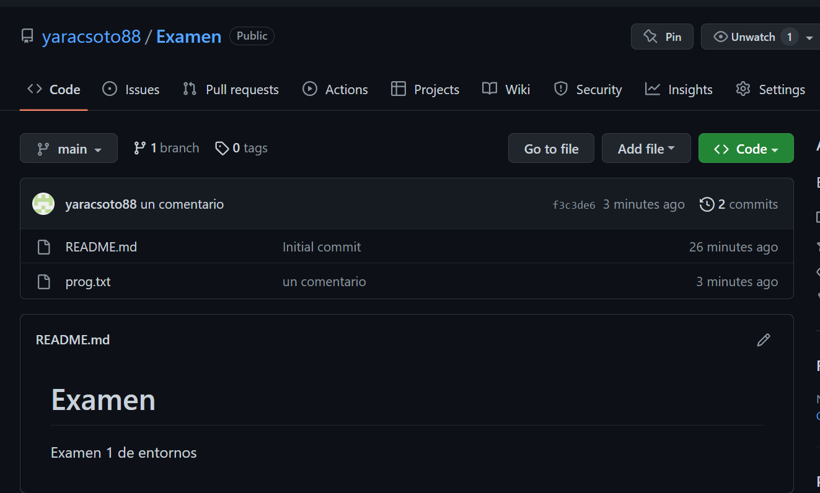The image size is (820, 493).
Task: Open the repository Settings tab
Action: [x=770, y=89]
